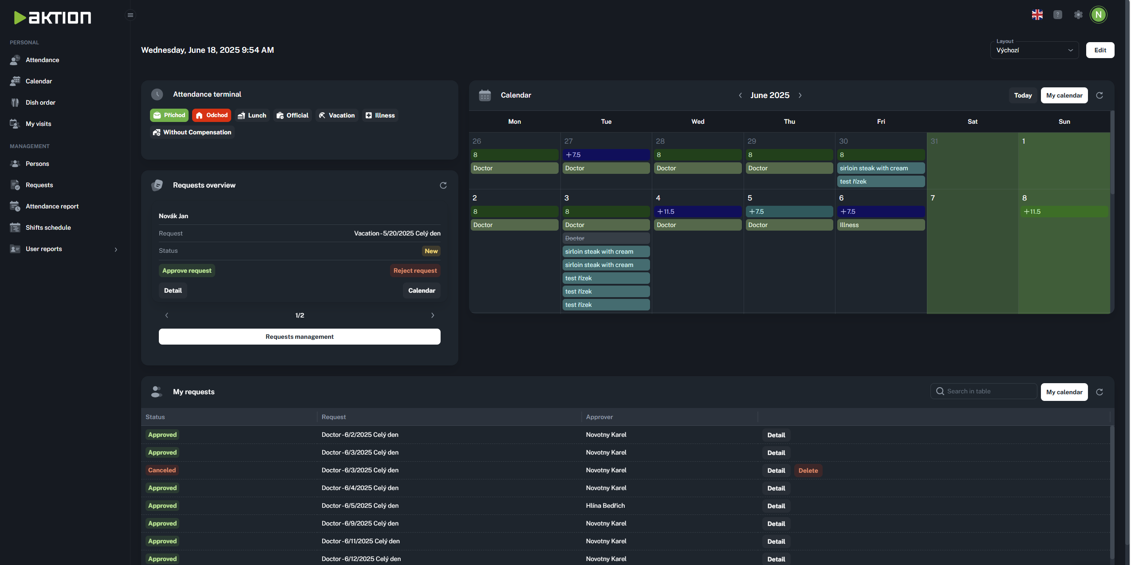Go to next month after June 2025
This screenshot has width=1131, height=565.
pos(800,95)
